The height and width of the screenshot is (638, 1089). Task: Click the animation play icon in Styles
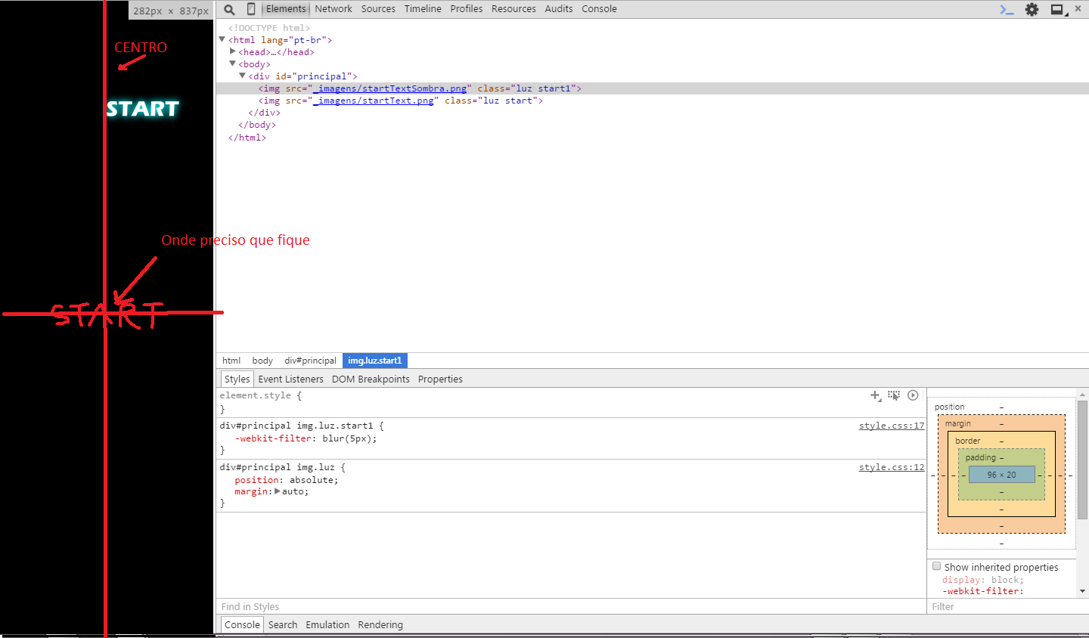click(x=913, y=395)
